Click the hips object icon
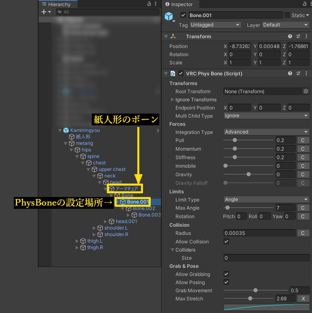Screen dimensions: 312x313 [x=77, y=150]
